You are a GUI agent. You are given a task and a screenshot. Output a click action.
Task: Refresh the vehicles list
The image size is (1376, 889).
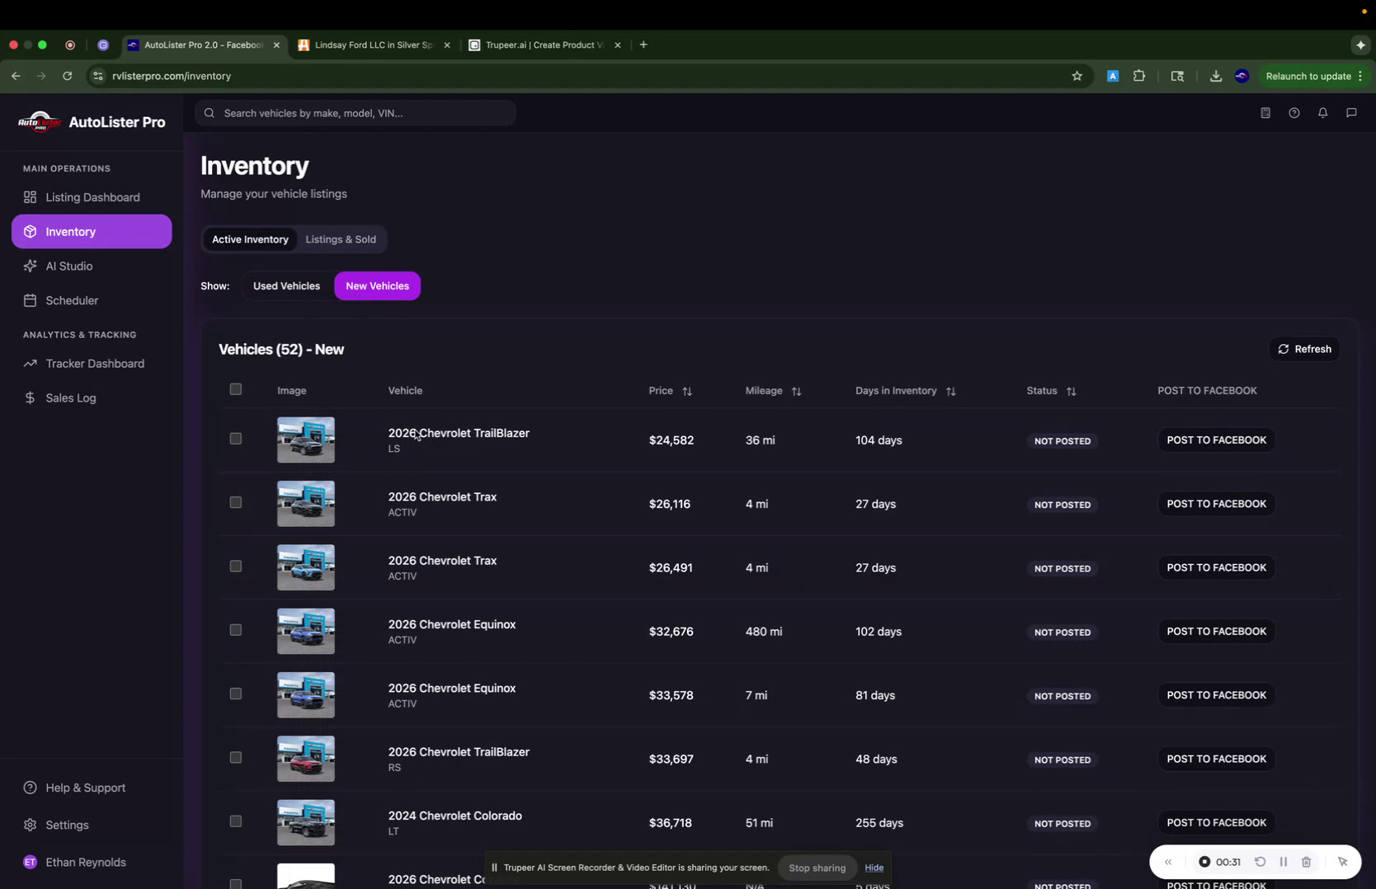click(x=1303, y=348)
